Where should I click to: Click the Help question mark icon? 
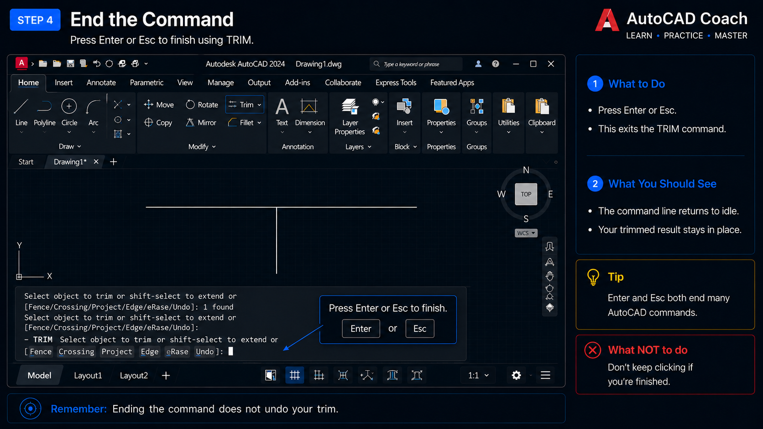coord(496,64)
